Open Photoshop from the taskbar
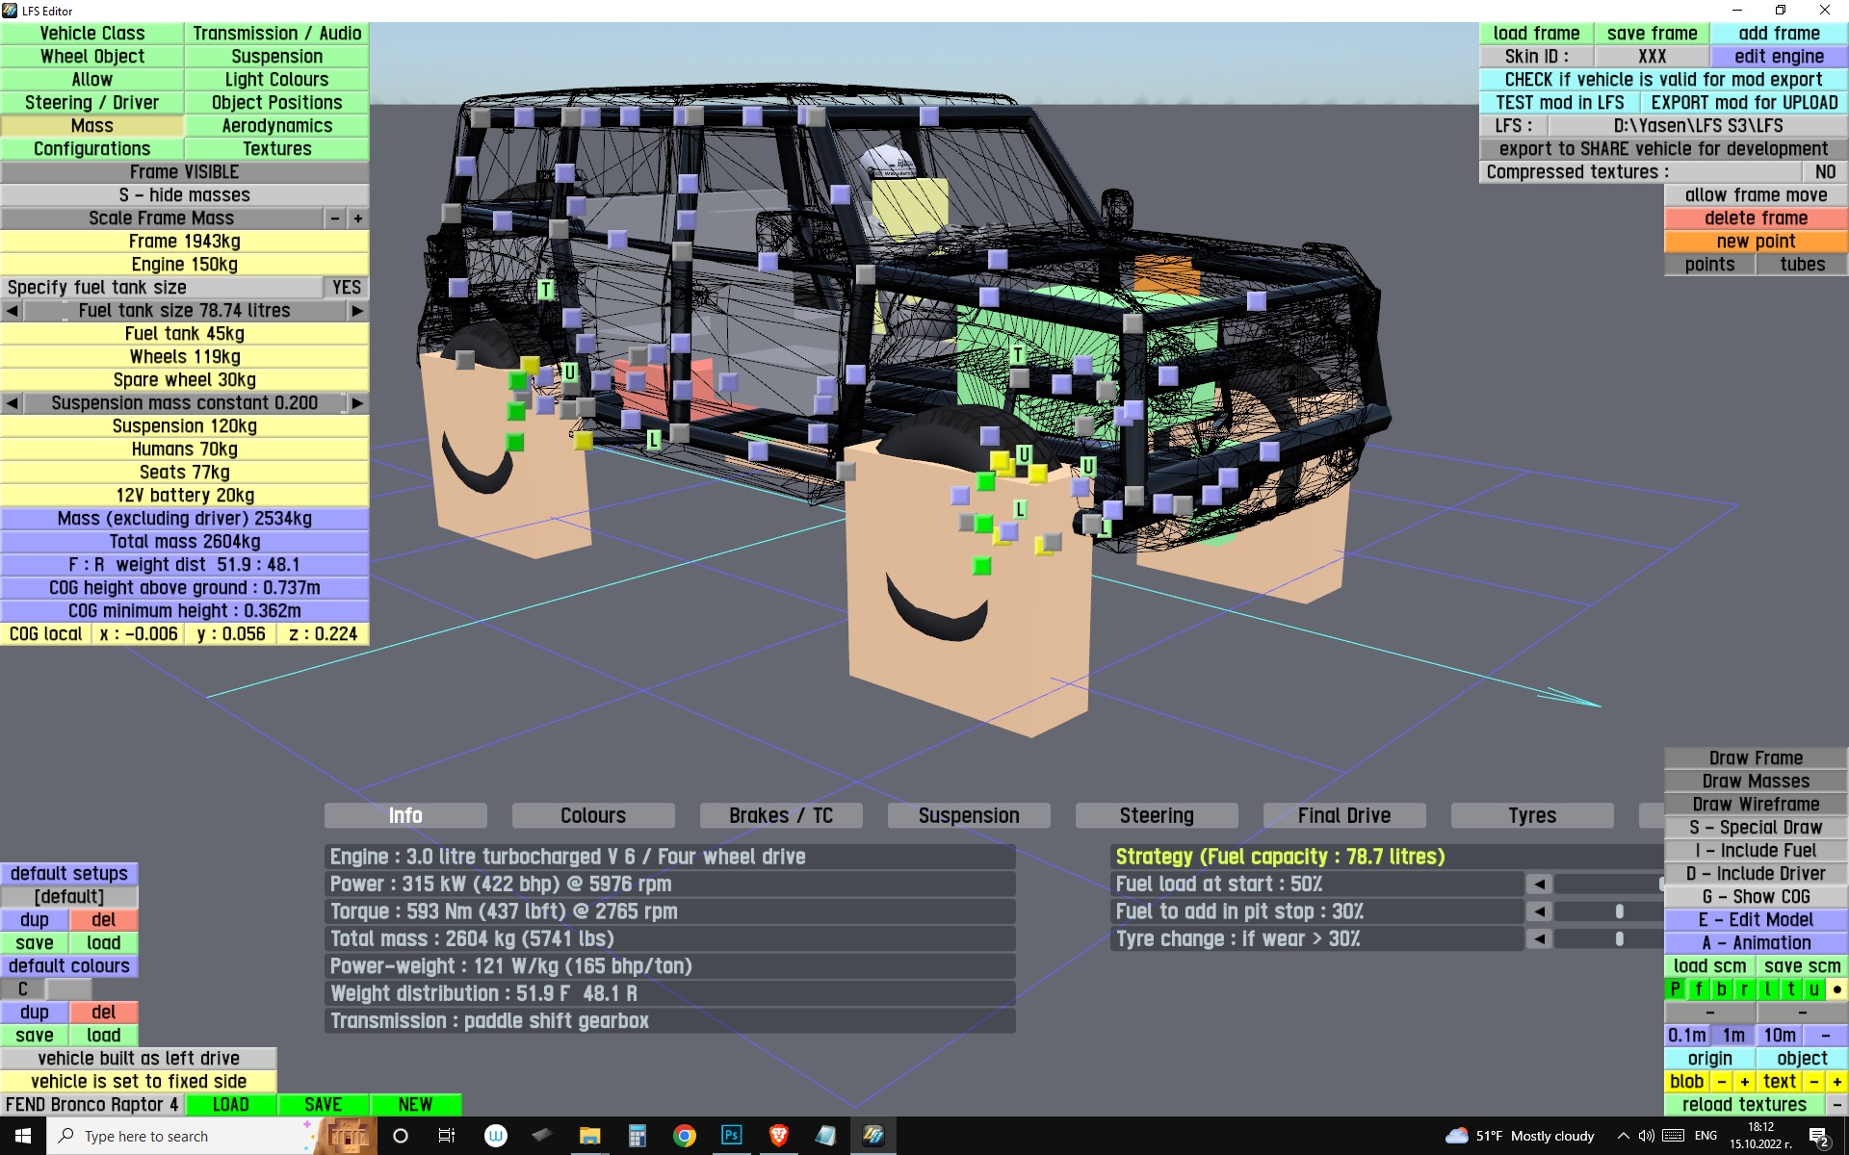The width and height of the screenshot is (1849, 1155). pos(731,1136)
